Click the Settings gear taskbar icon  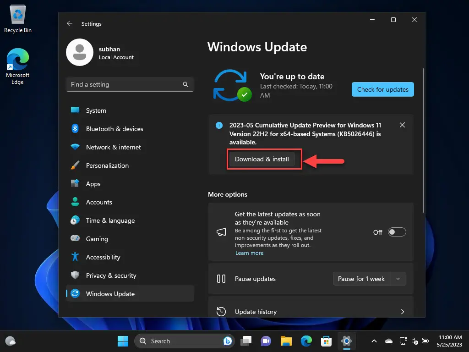pyautogui.click(x=346, y=341)
